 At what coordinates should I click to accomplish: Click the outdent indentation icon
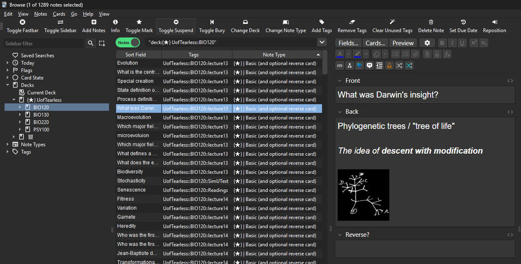point(379,65)
